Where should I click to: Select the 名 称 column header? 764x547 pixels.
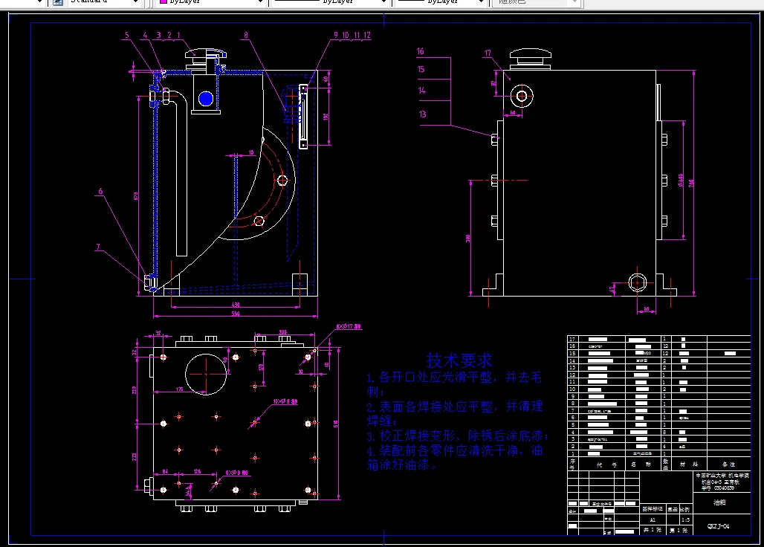(641, 465)
